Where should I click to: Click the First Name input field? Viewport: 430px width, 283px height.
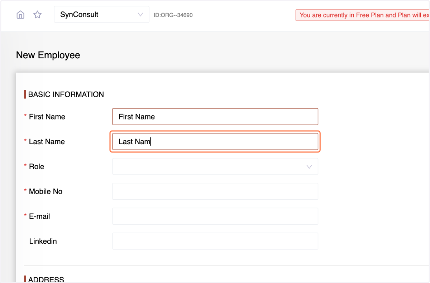(215, 117)
